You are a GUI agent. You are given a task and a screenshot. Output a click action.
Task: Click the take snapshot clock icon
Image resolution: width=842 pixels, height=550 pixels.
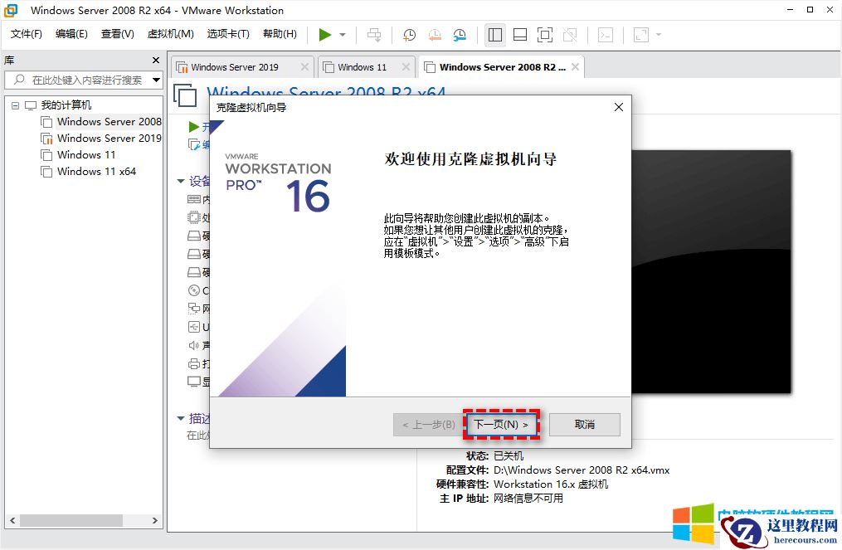point(409,35)
